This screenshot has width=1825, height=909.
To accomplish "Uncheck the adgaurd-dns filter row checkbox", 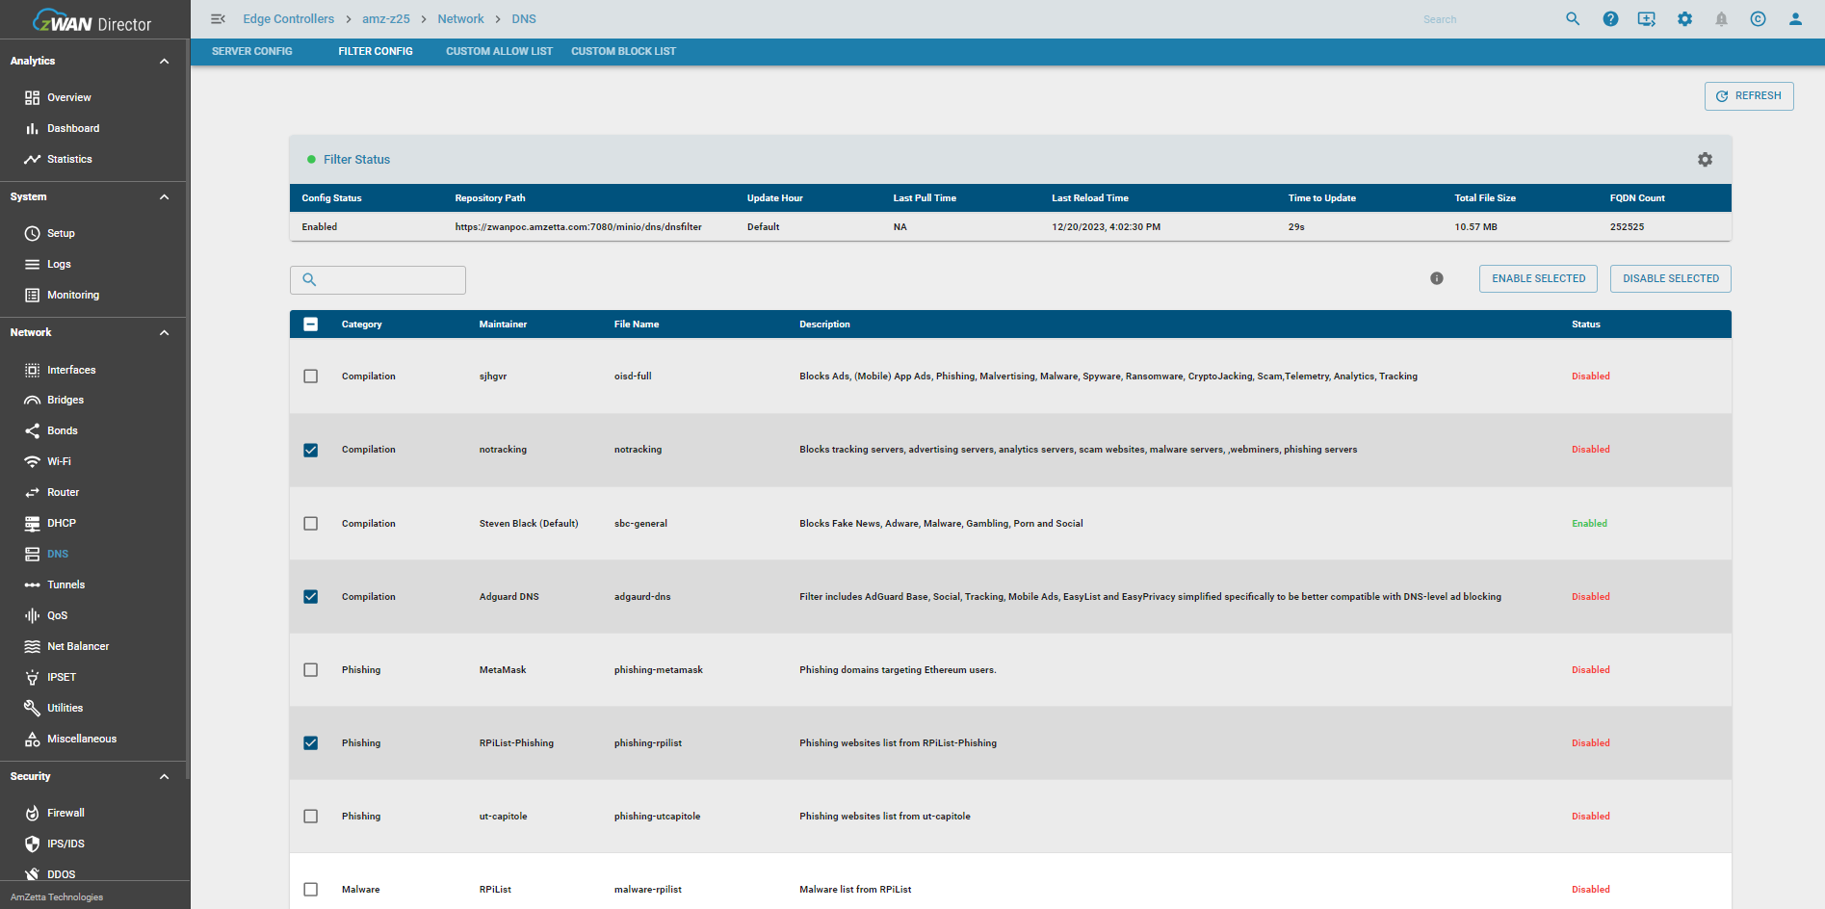I will pyautogui.click(x=310, y=597).
